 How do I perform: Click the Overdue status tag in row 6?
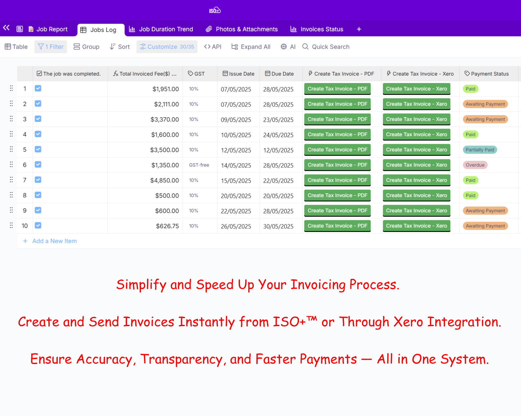pyautogui.click(x=475, y=165)
